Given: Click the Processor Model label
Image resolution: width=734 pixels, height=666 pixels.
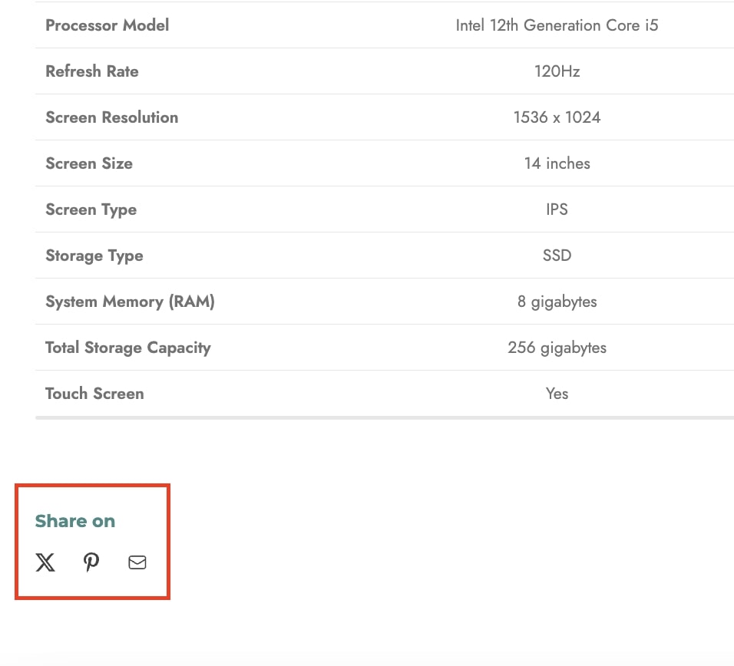Looking at the screenshot, I should 107,25.
